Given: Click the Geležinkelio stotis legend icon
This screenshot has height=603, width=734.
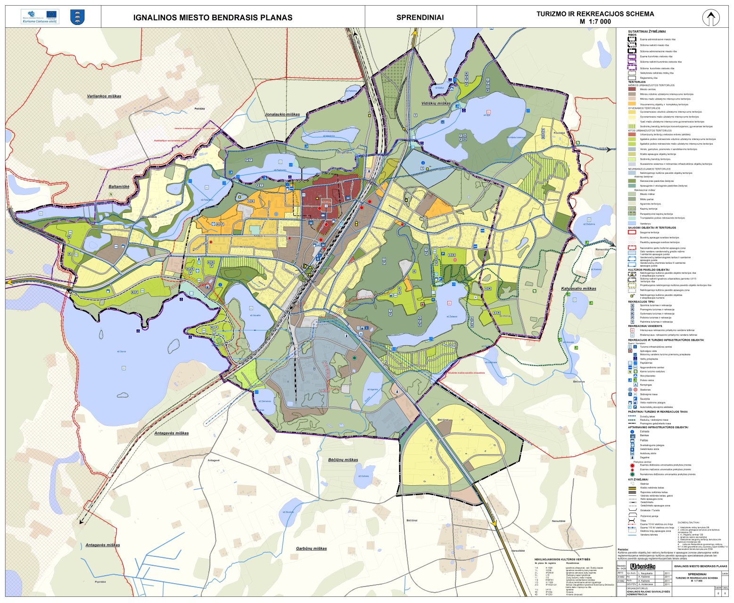Looking at the screenshot, I should pyautogui.click(x=632, y=449).
